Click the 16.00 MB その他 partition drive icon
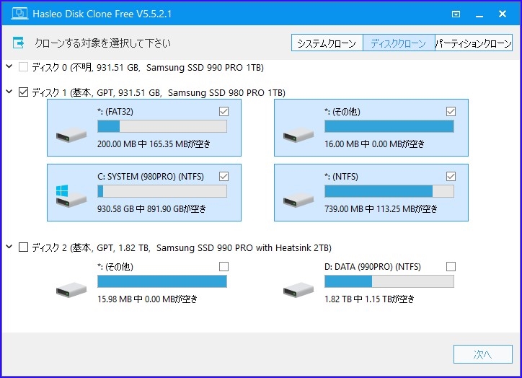The width and height of the screenshot is (522, 378). pos(298,135)
